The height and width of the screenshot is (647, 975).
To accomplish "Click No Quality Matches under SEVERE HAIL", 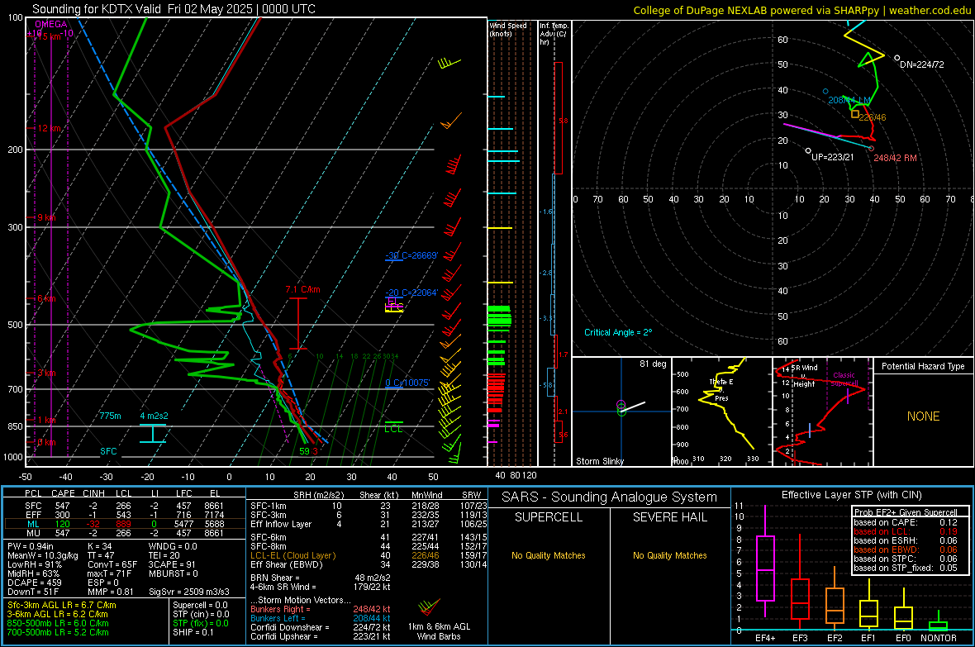I will [669, 555].
